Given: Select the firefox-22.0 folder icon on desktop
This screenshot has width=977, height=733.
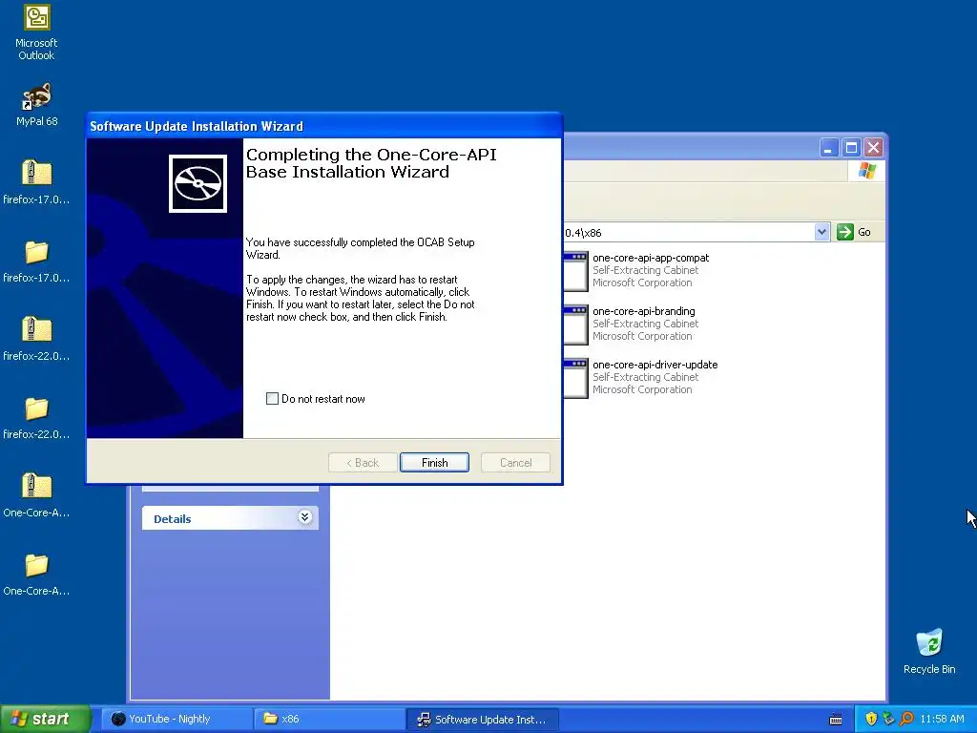Looking at the screenshot, I should (36, 408).
